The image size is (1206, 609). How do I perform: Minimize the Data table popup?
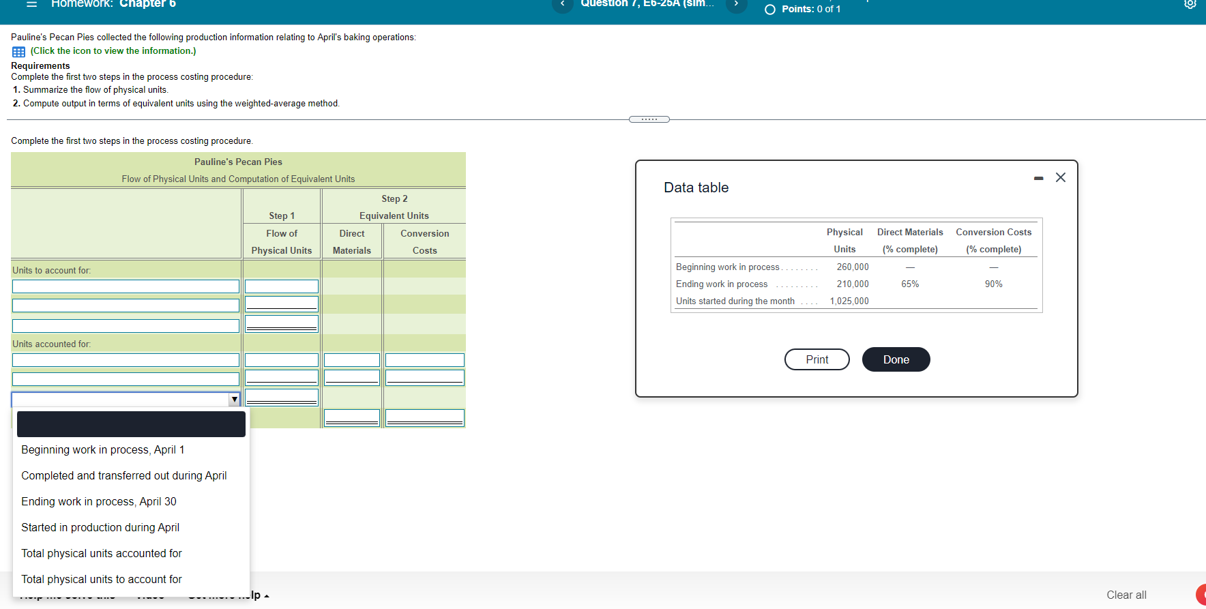[1038, 178]
